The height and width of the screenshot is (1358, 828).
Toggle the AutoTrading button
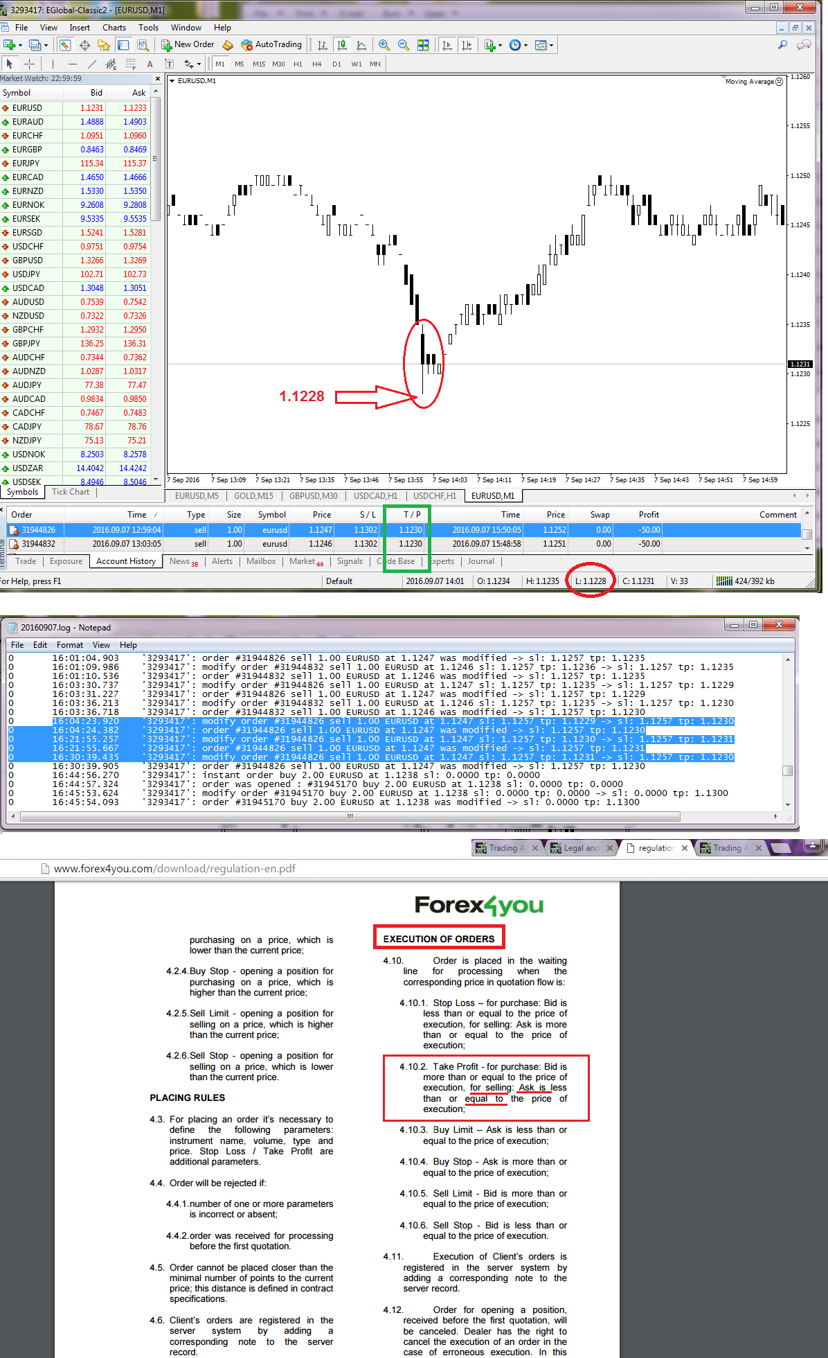pos(271,45)
